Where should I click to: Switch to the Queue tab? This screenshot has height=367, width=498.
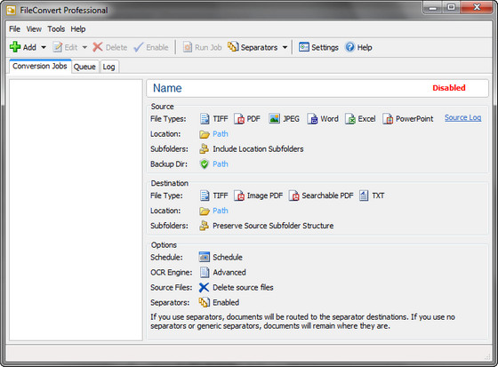click(84, 67)
